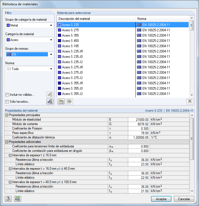The image size is (199, 206).
Task: Click the create new material icon
Action: tap(61, 101)
